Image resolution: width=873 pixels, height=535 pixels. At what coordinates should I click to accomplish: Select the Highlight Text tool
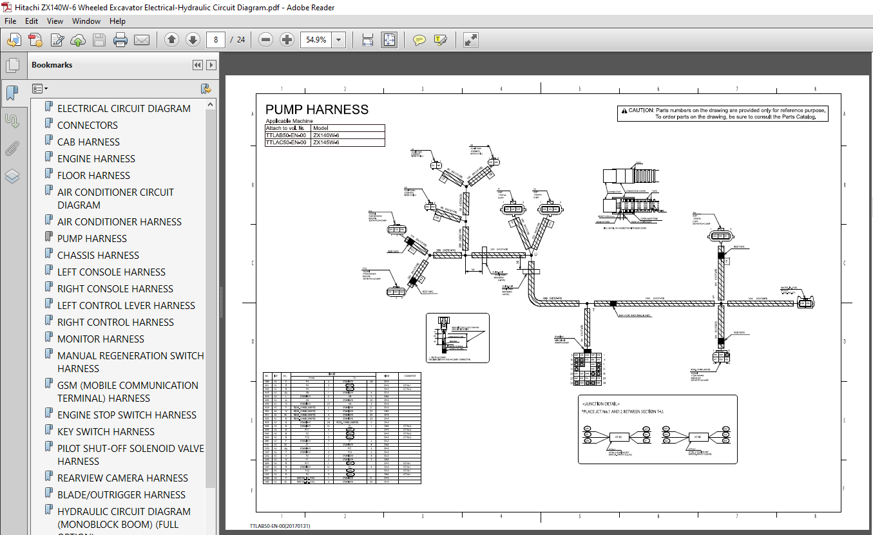[x=441, y=40]
